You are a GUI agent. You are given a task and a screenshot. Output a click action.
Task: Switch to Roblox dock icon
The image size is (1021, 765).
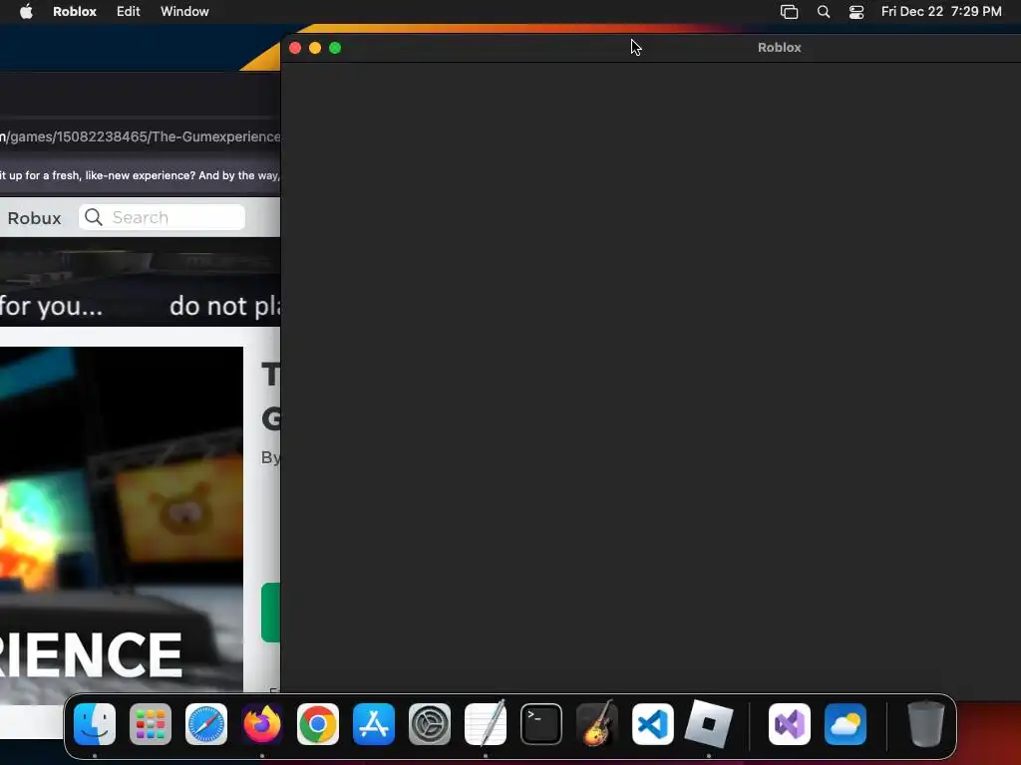pos(709,723)
